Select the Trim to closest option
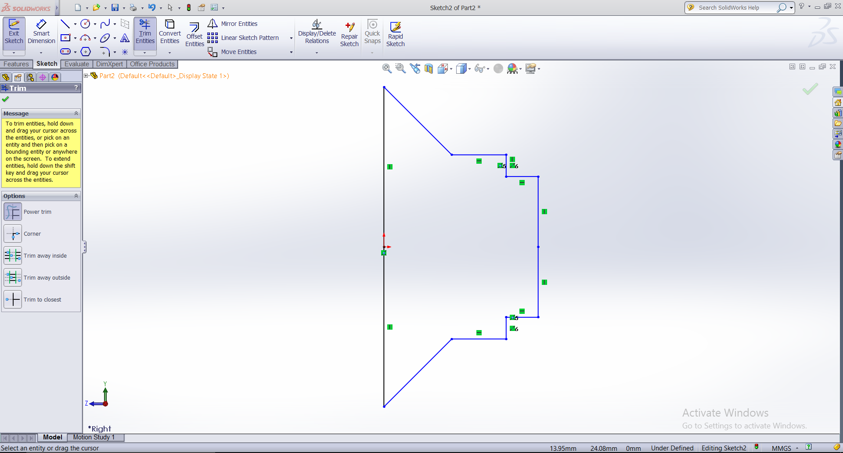843x453 pixels. (13, 300)
